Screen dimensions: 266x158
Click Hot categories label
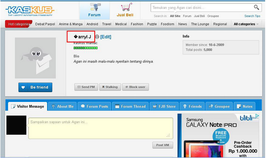coord(19,24)
